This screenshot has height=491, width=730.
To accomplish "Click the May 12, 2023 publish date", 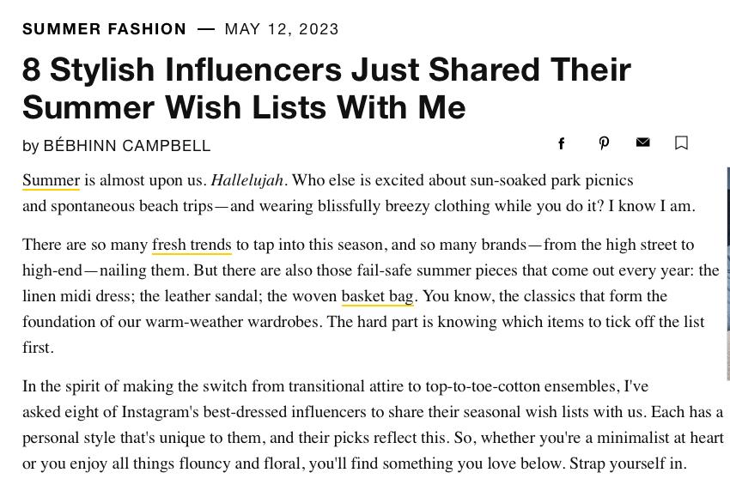I will pyautogui.click(x=282, y=29).
